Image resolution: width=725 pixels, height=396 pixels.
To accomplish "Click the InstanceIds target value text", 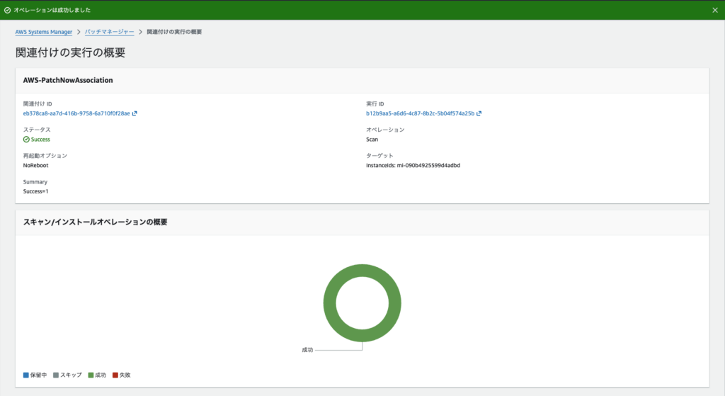I will click(413, 165).
